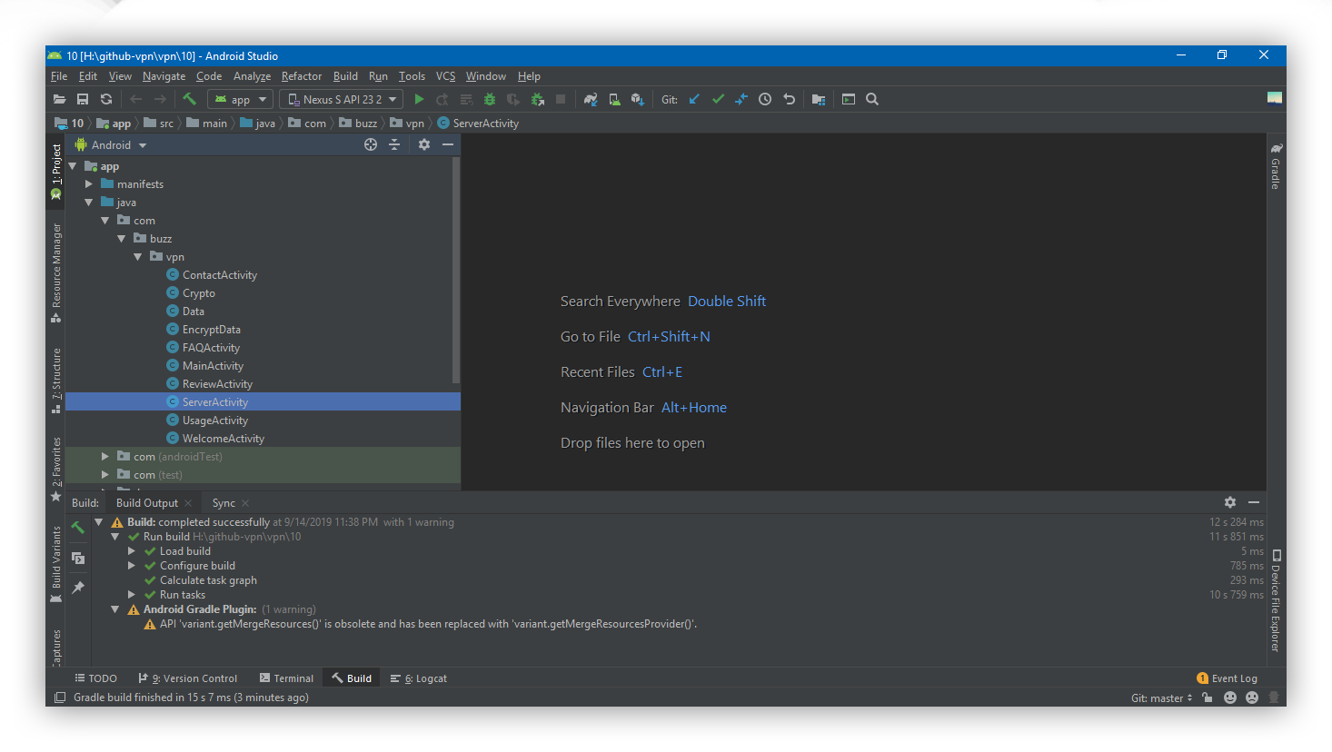Toggle the 1: Project side tab
This screenshot has height=752, width=1332.
pos(56,171)
